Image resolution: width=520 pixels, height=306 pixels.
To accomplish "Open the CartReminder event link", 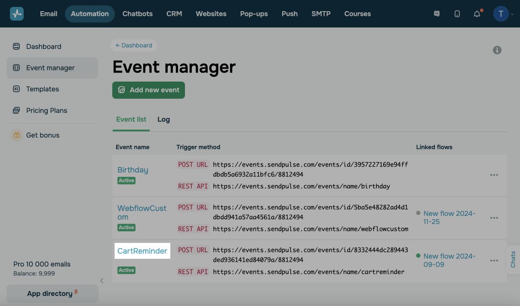I will tap(142, 251).
